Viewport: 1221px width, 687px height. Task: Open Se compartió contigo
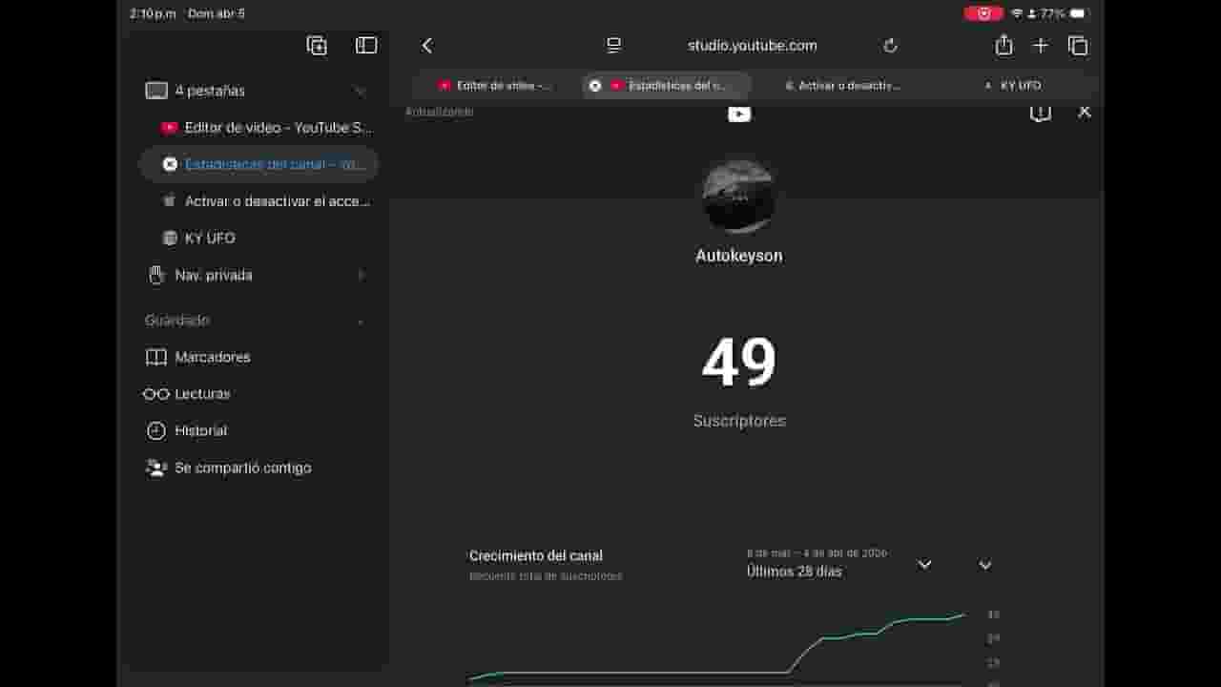pos(228,468)
